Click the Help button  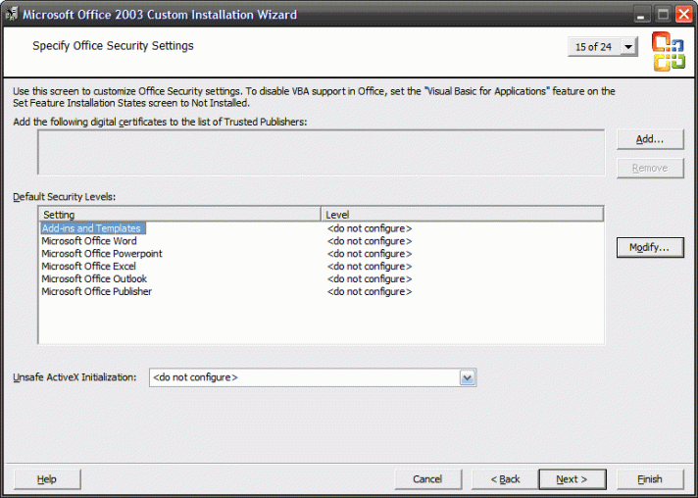point(47,479)
